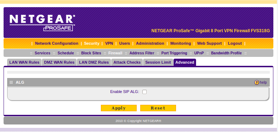Open Bandwidth Profile submenu
The image size is (278, 132).
[226, 53]
